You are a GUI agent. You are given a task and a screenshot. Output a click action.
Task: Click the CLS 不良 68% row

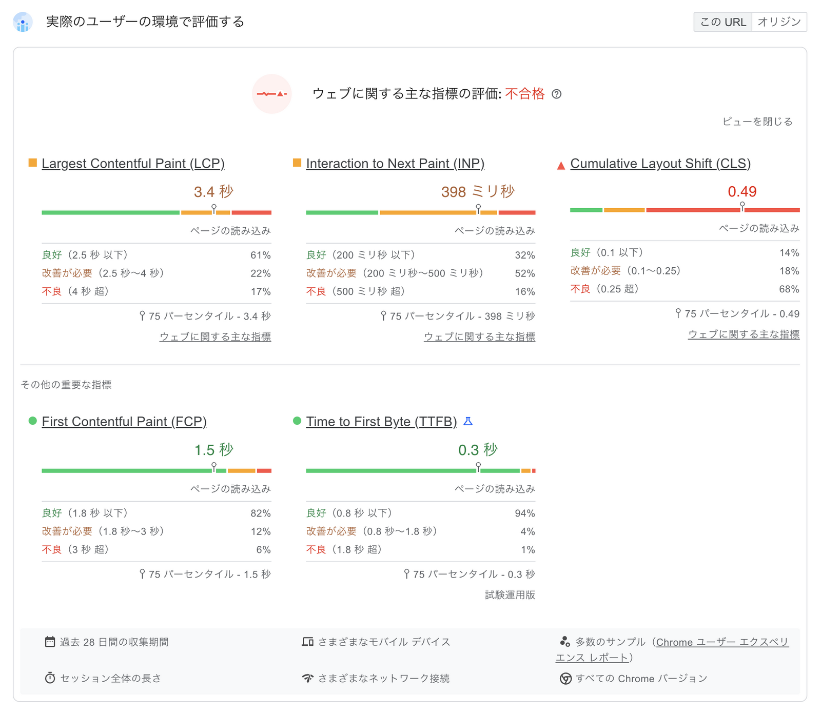(x=685, y=289)
